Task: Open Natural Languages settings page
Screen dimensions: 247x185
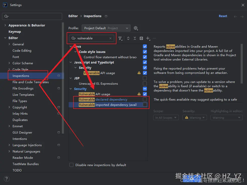Action: click(x=26, y=151)
